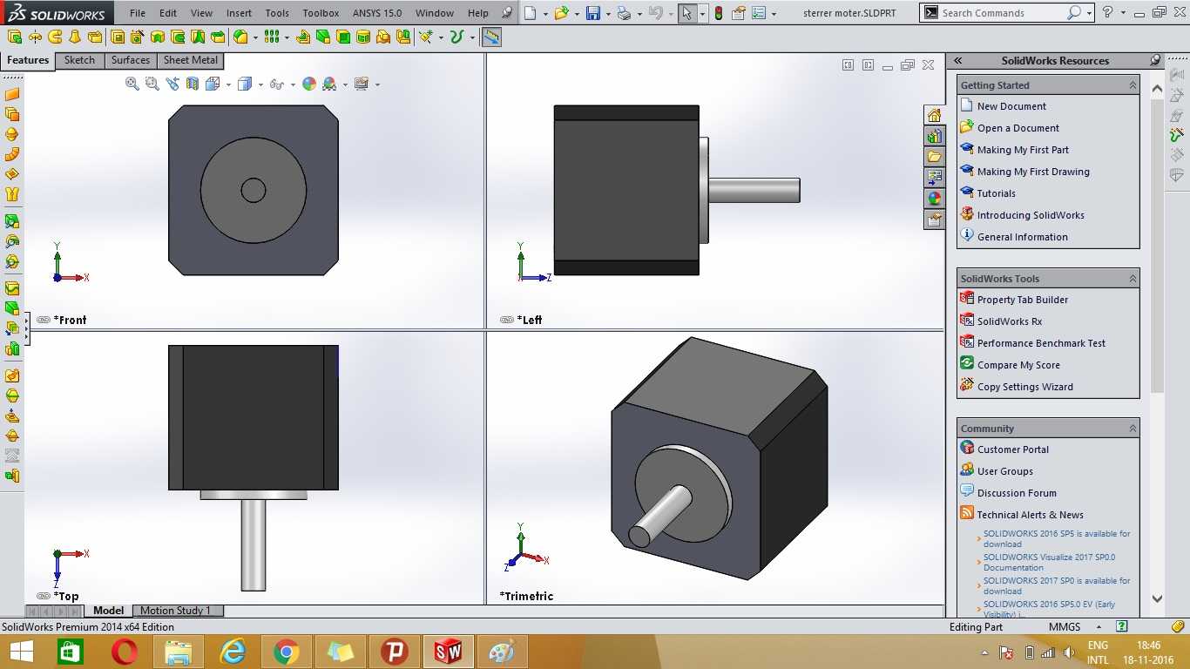Open the Insert menu
Image resolution: width=1190 pixels, height=669 pixels.
pyautogui.click(x=239, y=13)
